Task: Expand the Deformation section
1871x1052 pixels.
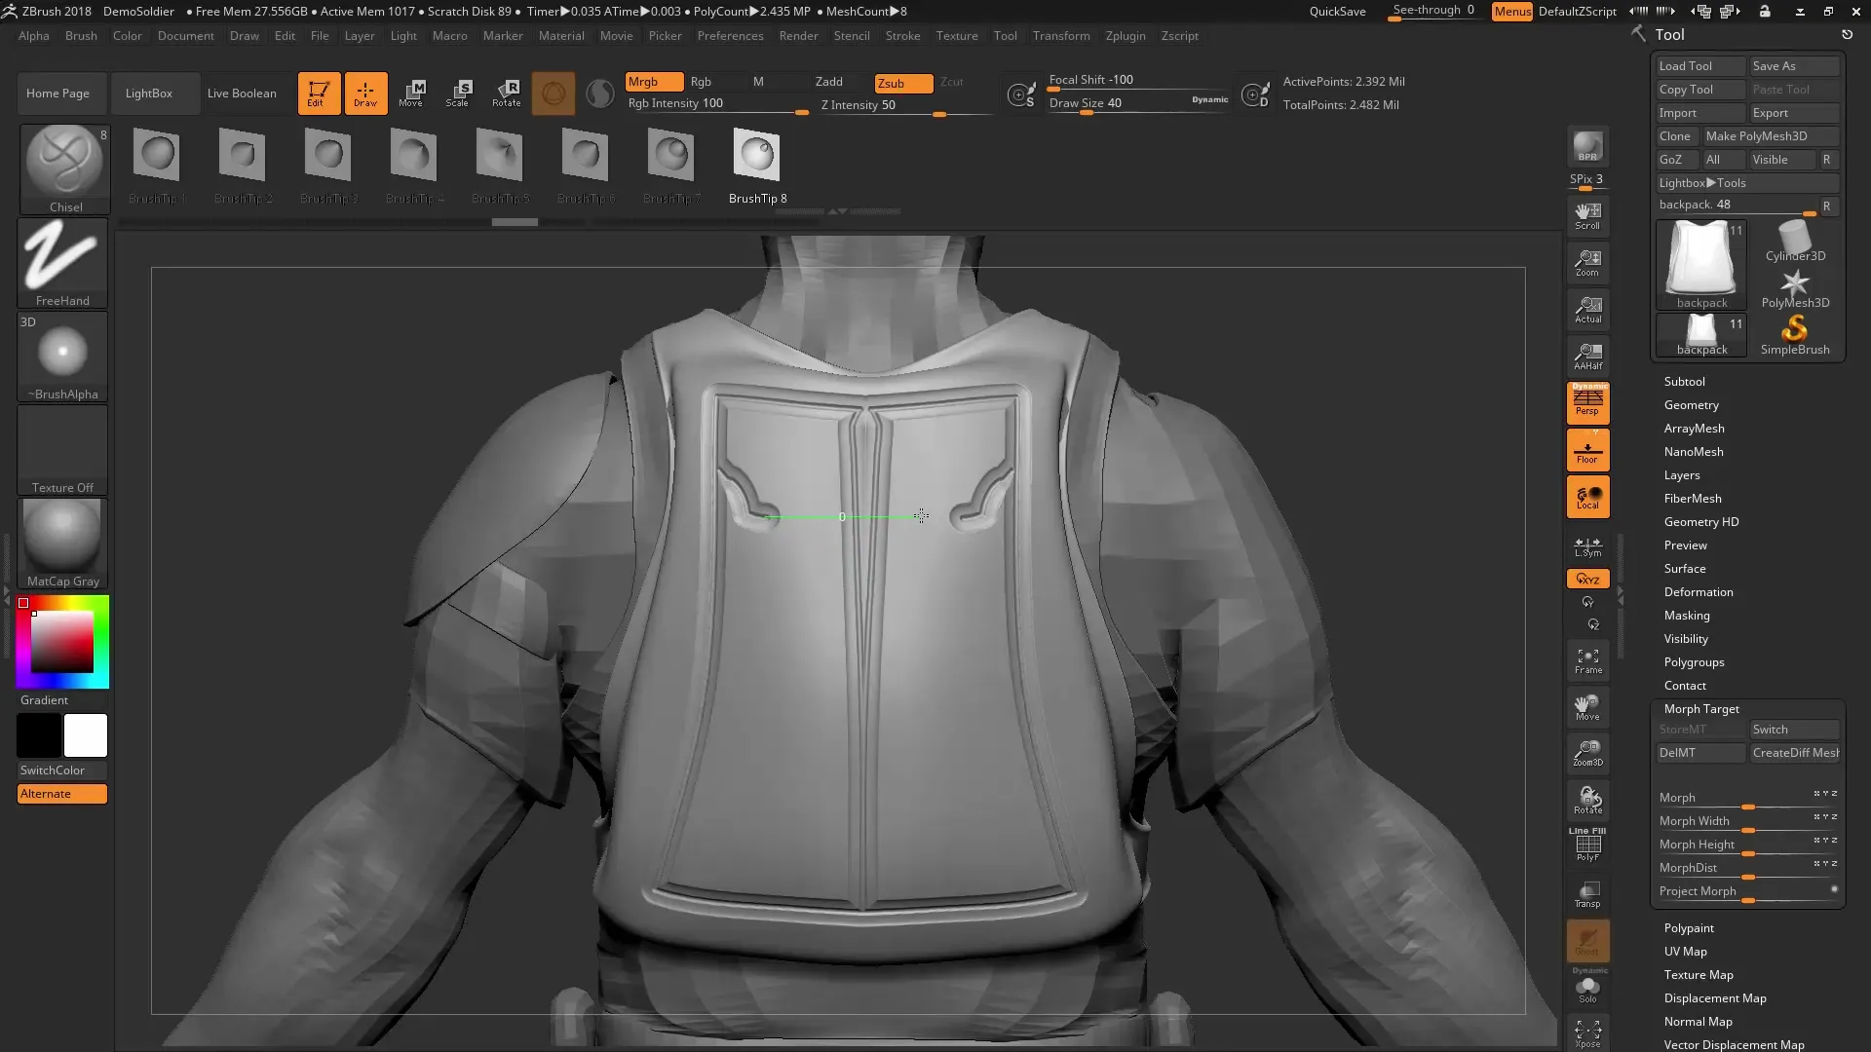Action: click(x=1699, y=592)
